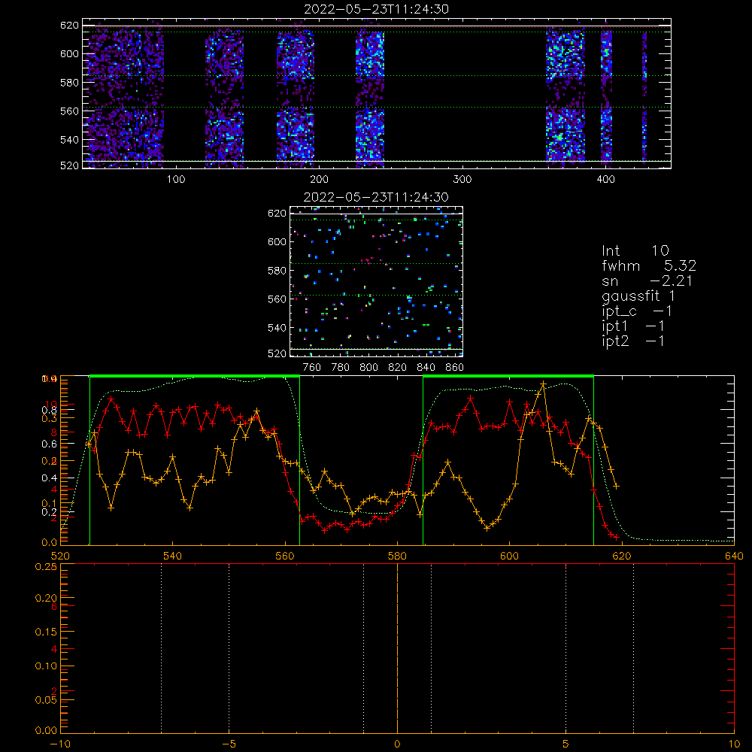Click the orange curve's highest peak near 606
This screenshot has width=752, height=752.
(x=543, y=384)
